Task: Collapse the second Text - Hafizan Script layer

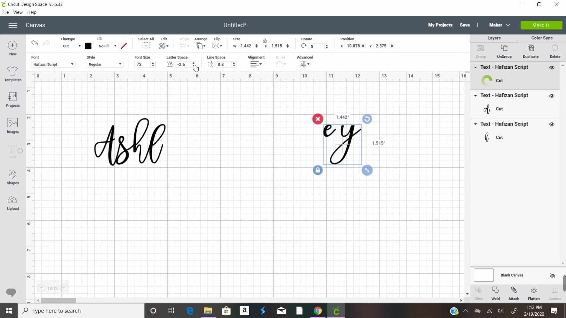Action: (475, 96)
